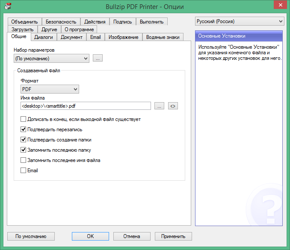
Task: Click the Отмена button
Action: pyautogui.click(x=132, y=236)
